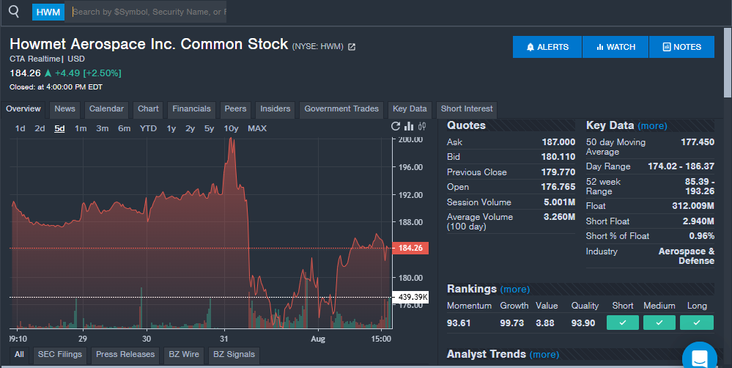Click the Bid value 180.110

click(558, 157)
